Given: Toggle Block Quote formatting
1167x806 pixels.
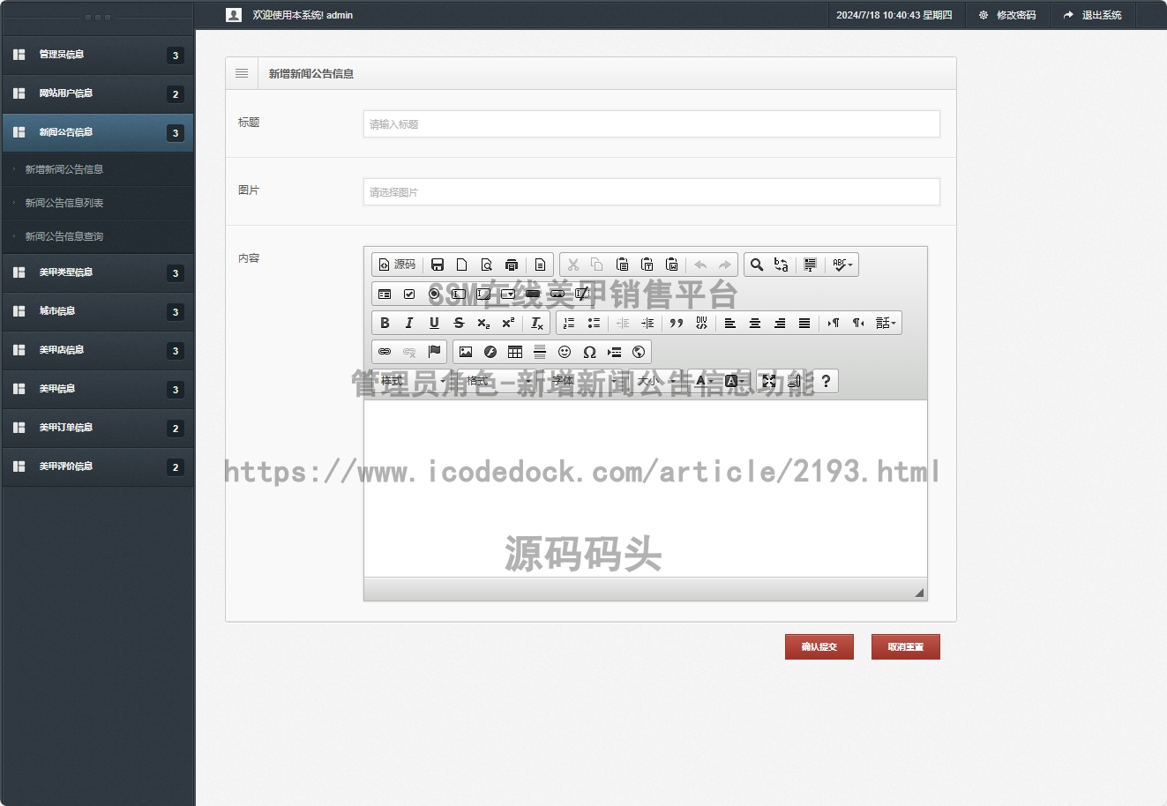Looking at the screenshot, I should 677,323.
